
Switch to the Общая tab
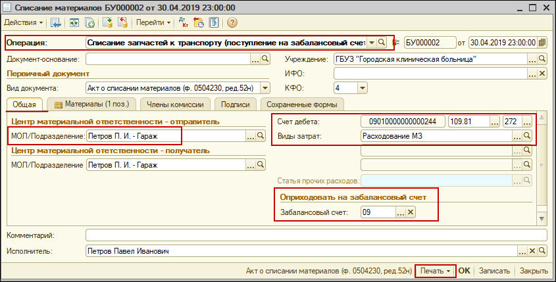pos(24,105)
